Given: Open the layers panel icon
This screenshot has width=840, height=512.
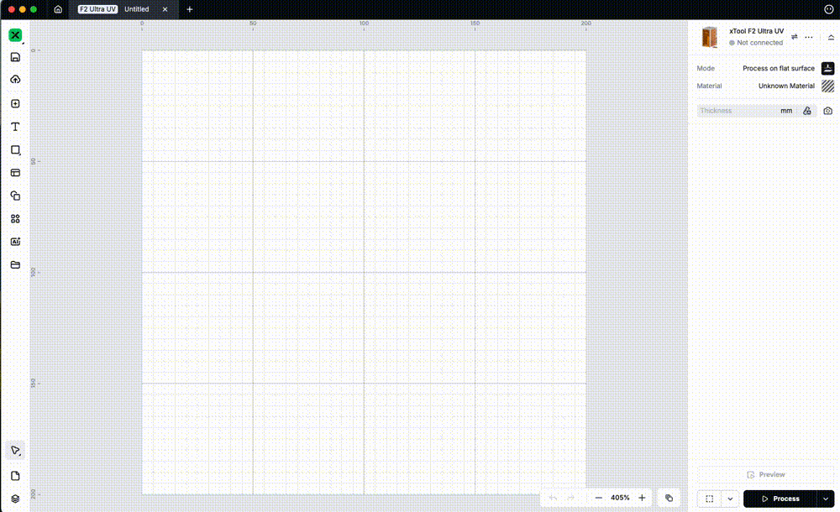Looking at the screenshot, I should pyautogui.click(x=15, y=499).
